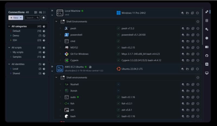The height and width of the screenshot is (126, 217).
Task: Select the SSH category
Action: click(x=15, y=40)
